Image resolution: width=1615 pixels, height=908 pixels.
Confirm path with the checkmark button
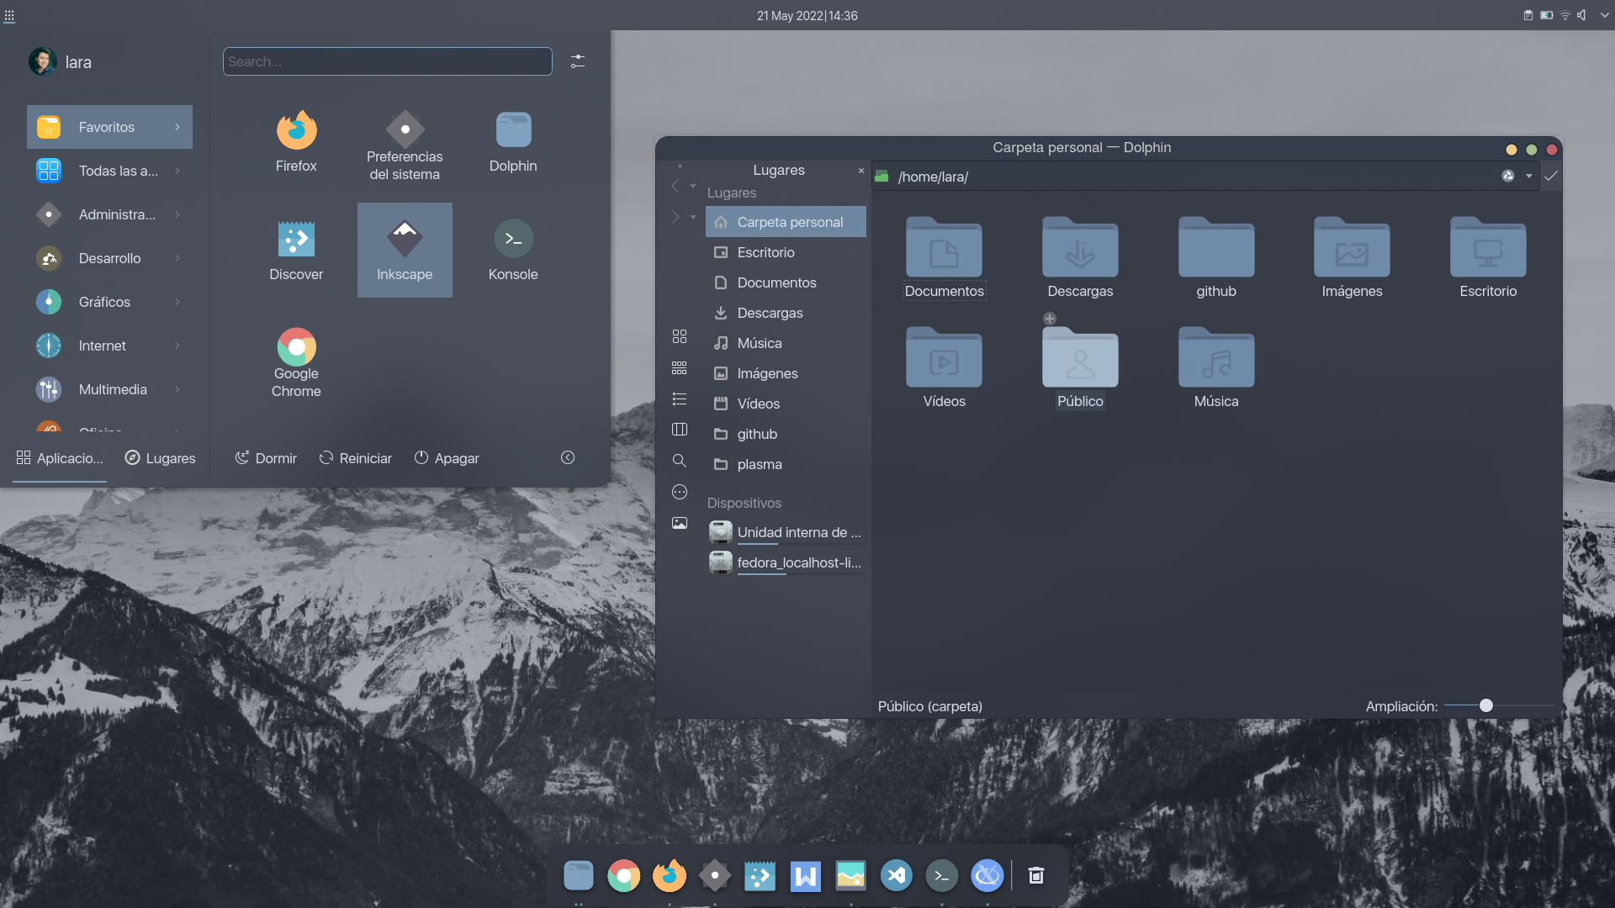point(1551,177)
